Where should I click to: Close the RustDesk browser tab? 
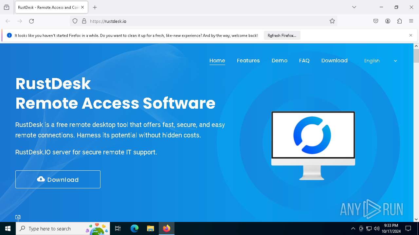coord(82,7)
